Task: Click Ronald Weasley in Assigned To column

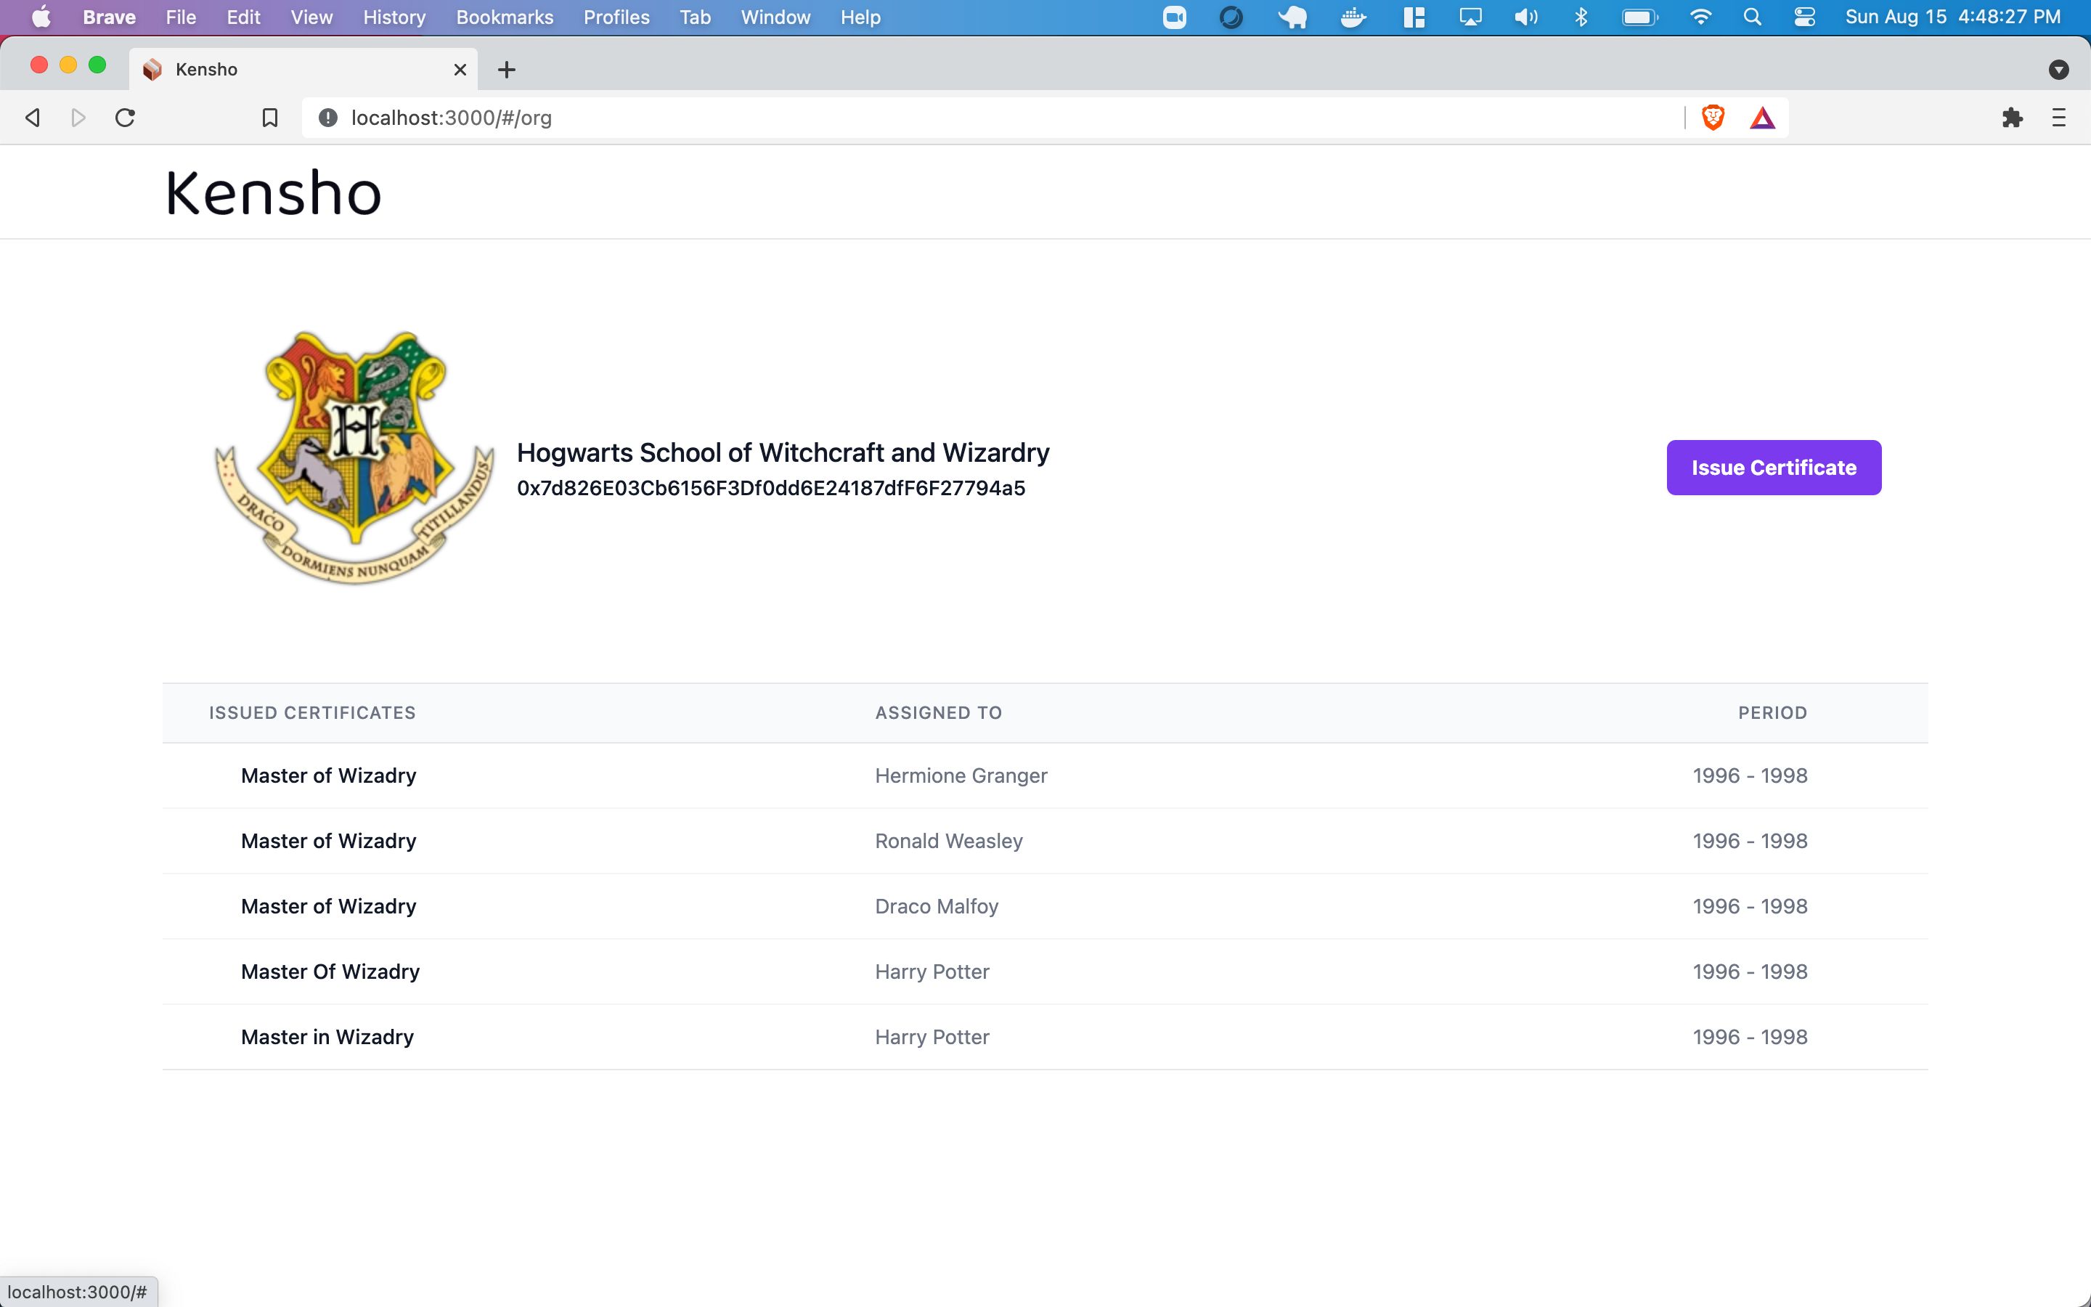Action: (x=949, y=841)
